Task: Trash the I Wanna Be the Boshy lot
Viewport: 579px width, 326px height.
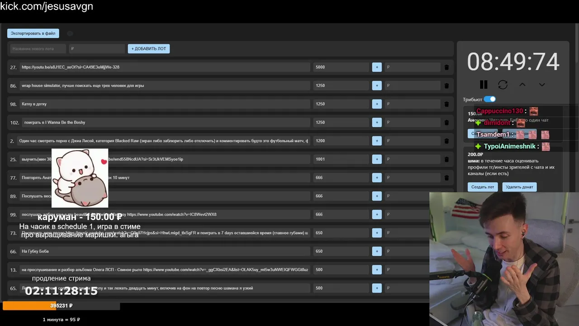Action: [x=446, y=123]
